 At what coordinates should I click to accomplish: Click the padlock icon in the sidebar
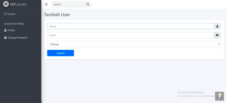click(5, 38)
